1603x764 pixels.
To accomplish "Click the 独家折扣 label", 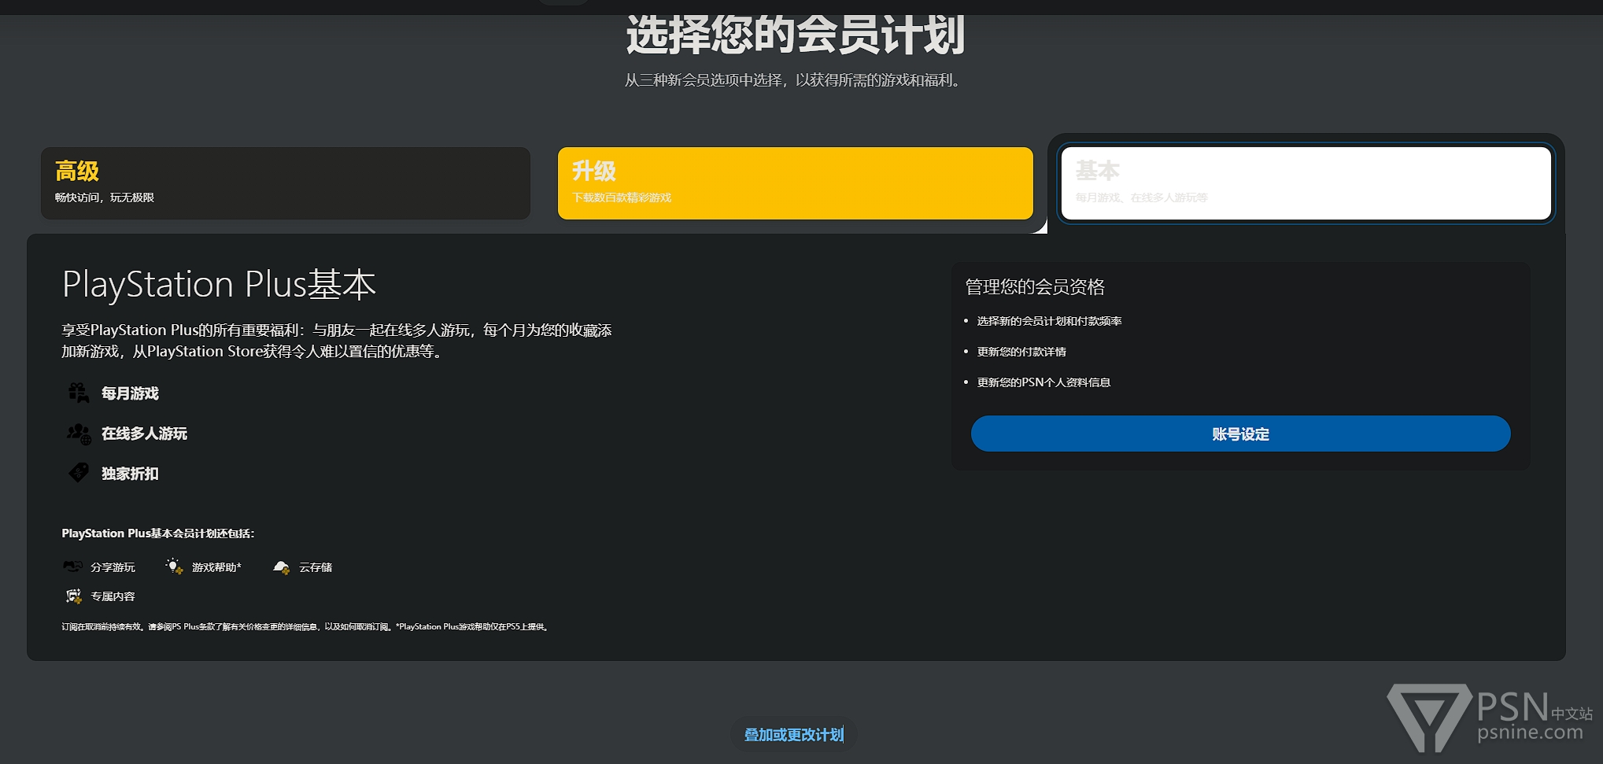I will pos(130,474).
